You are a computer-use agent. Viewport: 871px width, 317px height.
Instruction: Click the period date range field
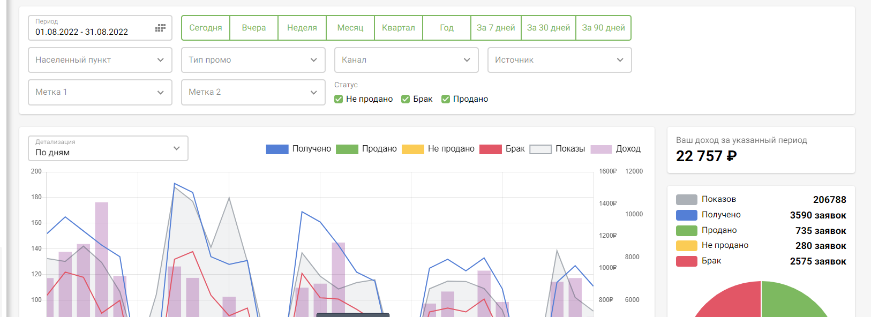[100, 28]
